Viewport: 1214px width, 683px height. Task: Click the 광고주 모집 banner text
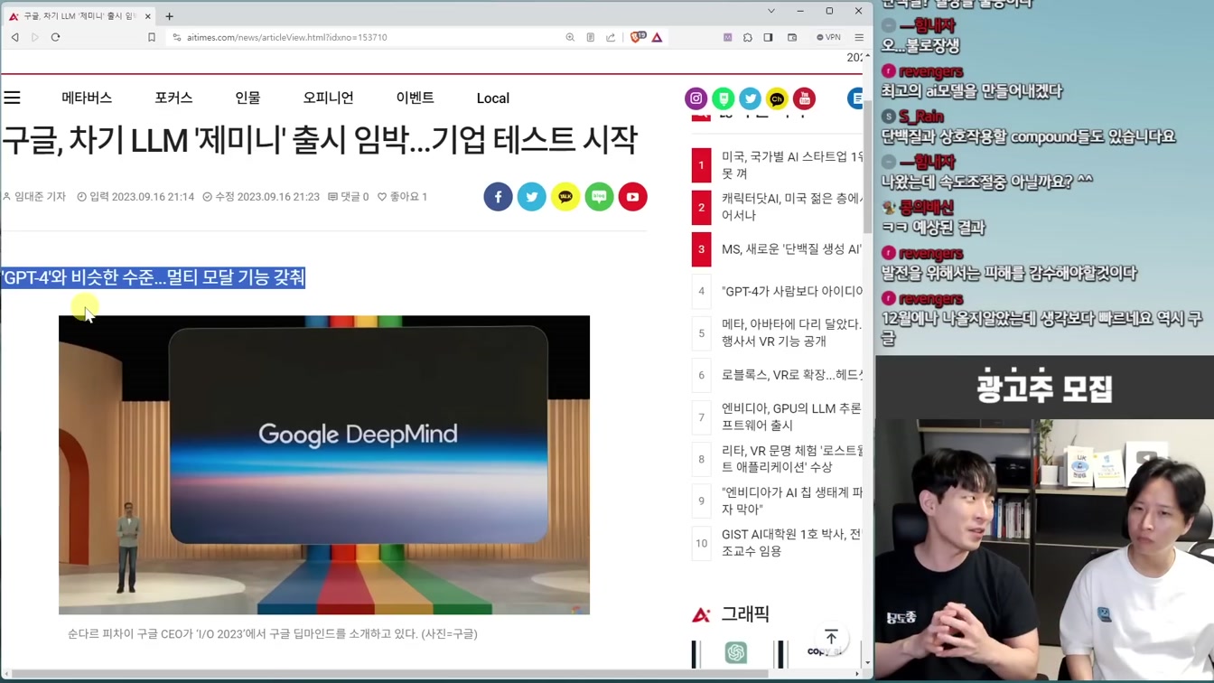pyautogui.click(x=1044, y=388)
